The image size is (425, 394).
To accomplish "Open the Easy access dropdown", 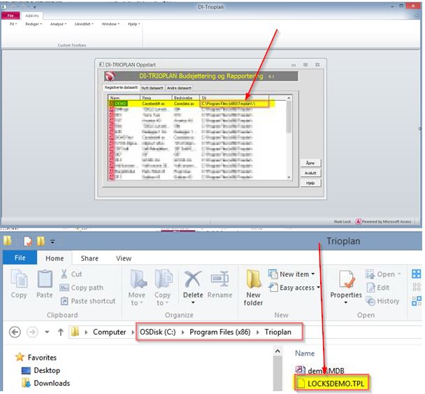I will 294,288.
